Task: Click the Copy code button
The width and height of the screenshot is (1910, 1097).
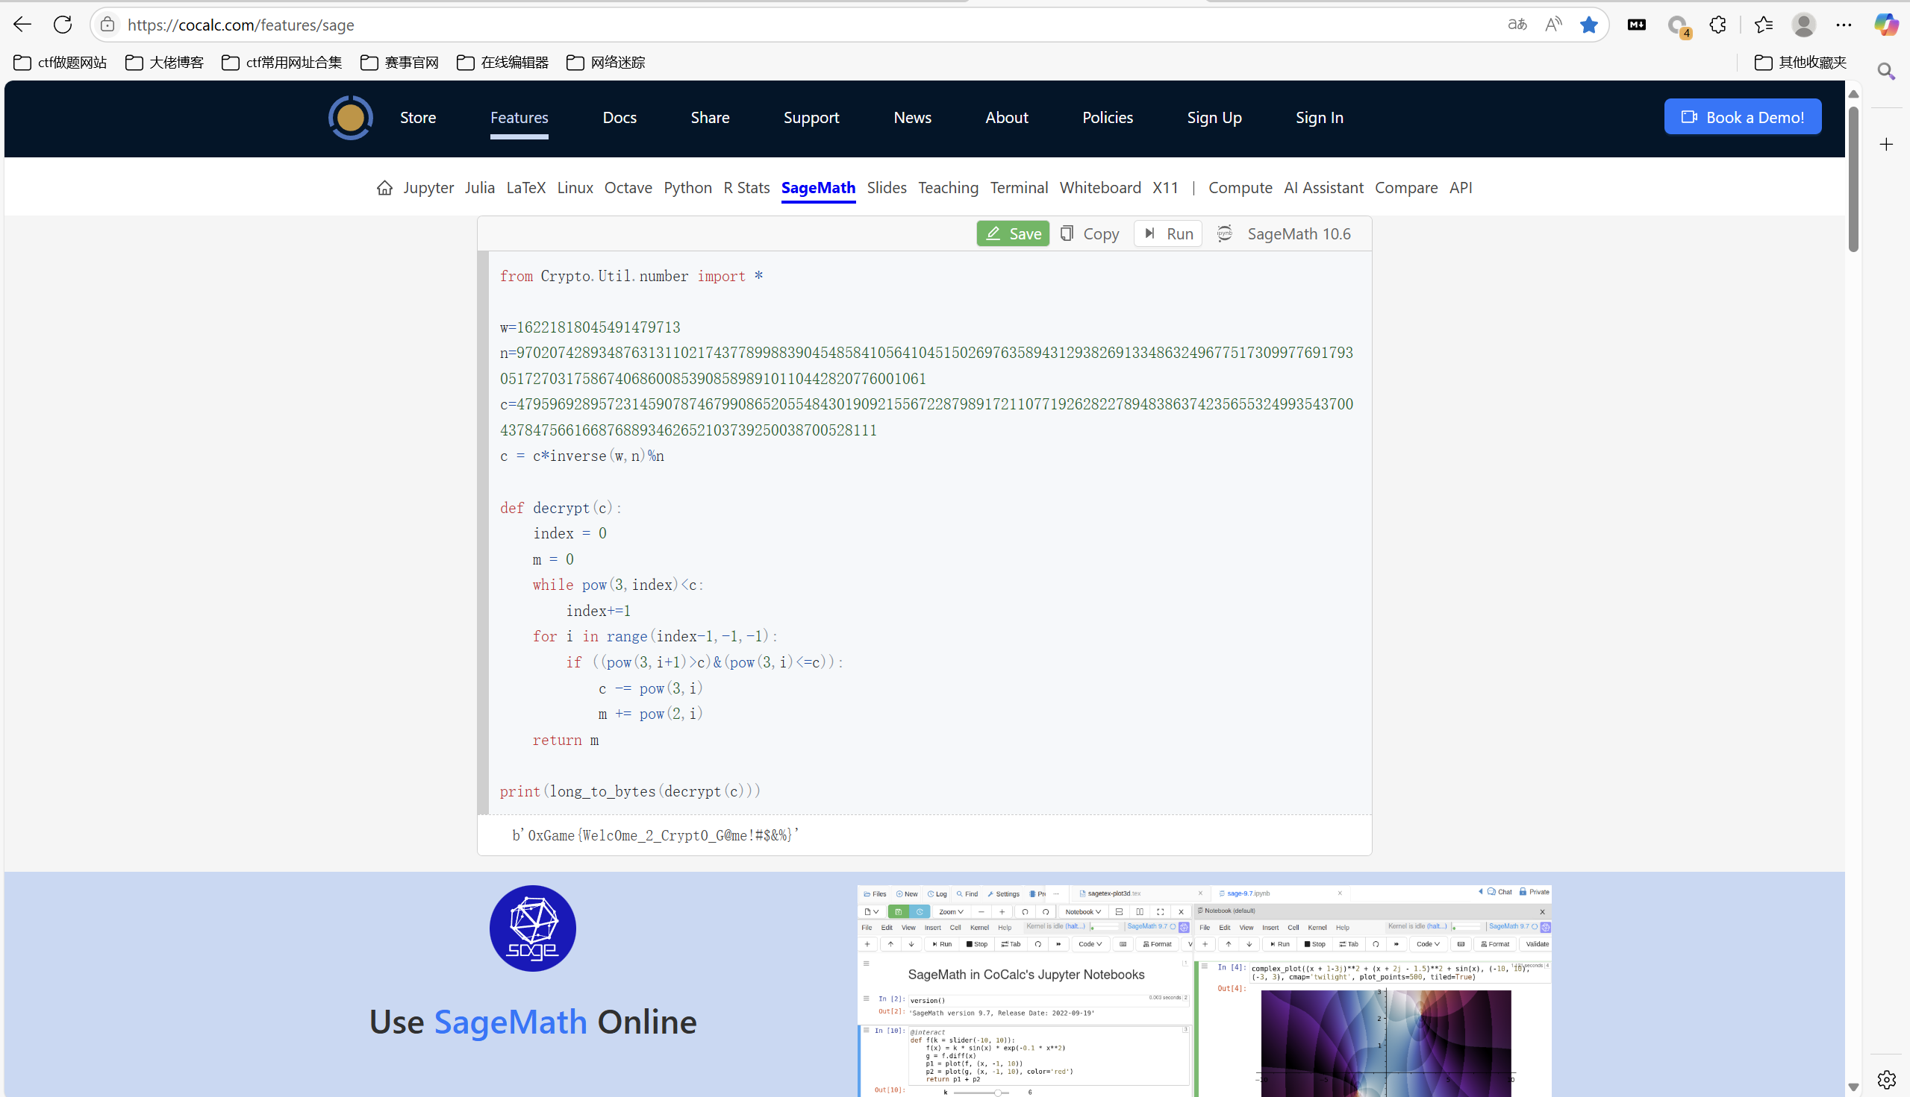Action: (x=1089, y=233)
